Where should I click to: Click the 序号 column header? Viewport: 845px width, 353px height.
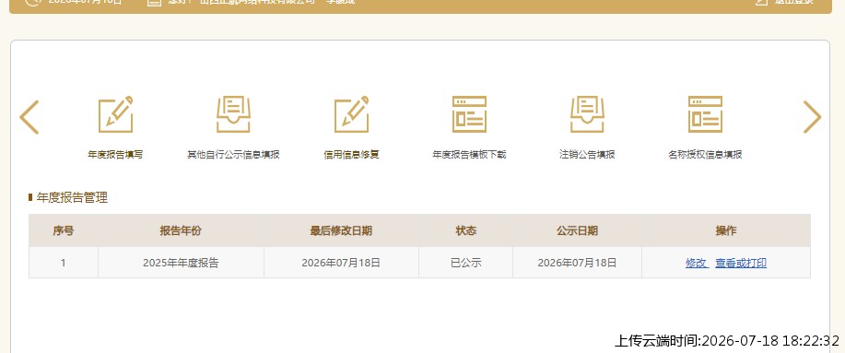[64, 230]
